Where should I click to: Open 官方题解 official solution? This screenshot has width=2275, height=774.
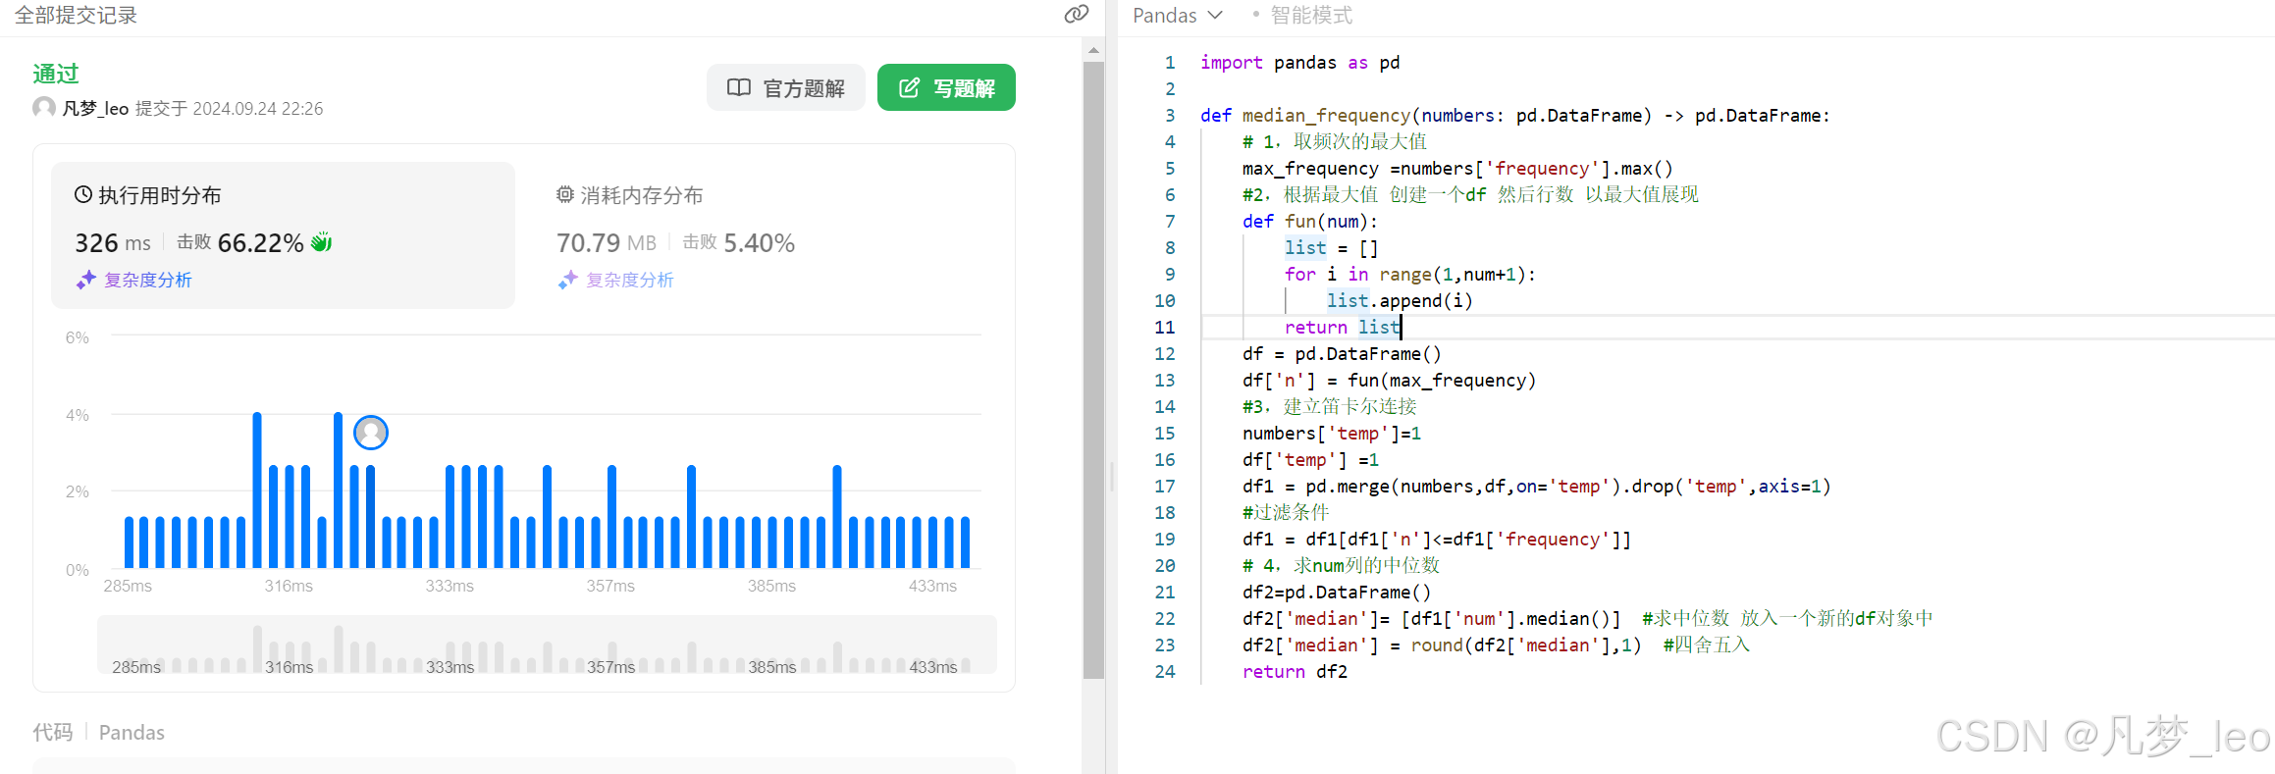[x=786, y=87]
